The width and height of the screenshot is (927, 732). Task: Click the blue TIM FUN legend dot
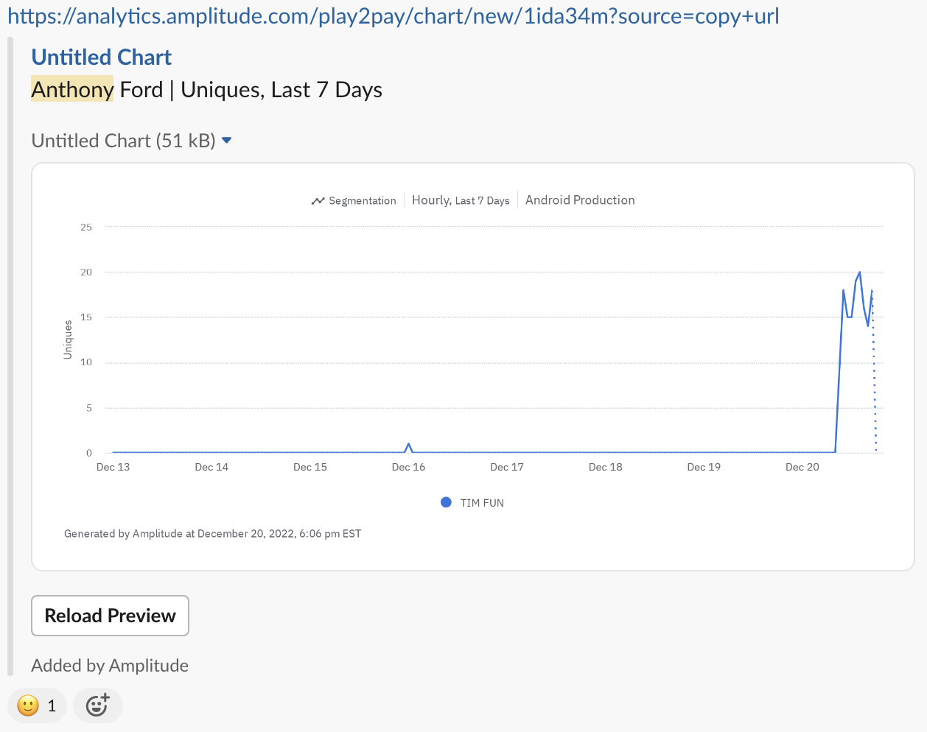pos(446,502)
